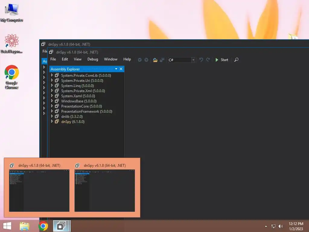
Task: Expand the System.Private.Uri node
Action: coord(52,80)
